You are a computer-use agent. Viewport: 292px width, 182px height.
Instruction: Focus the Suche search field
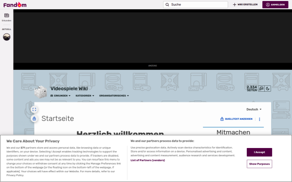tap(196, 5)
